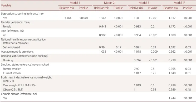This screenshot has width=196, height=102.
Task: Select "National health insurance classification" label
Action: coord(23,39)
